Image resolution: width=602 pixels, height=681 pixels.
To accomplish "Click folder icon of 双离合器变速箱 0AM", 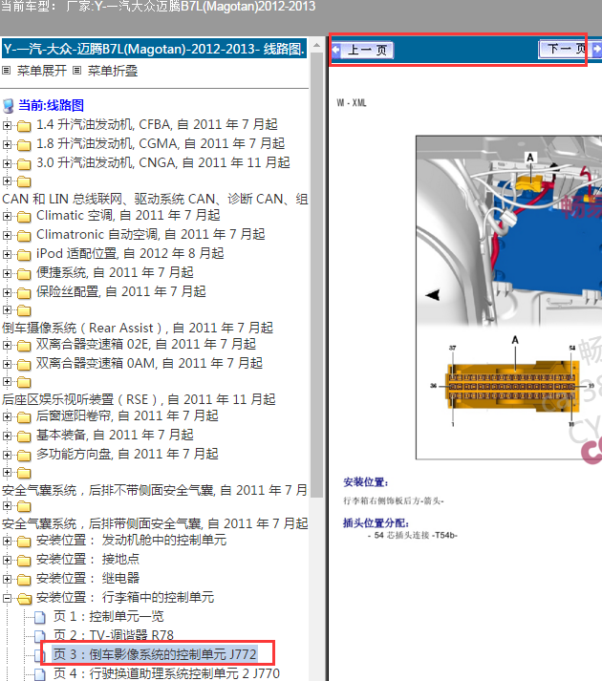I will tap(24, 365).
